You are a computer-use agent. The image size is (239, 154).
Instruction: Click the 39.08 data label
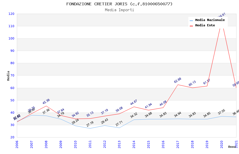119,109
